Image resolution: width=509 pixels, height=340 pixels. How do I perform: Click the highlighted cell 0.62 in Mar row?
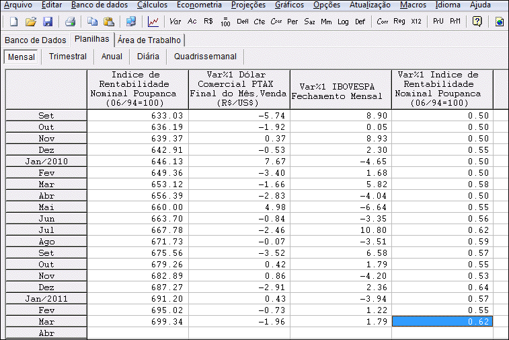442,321
